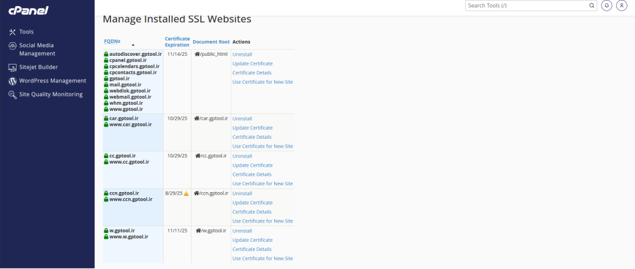Screen dimensions: 635x269
Task: Uninstall the car.gptool.ir certificate
Action: (x=242, y=118)
